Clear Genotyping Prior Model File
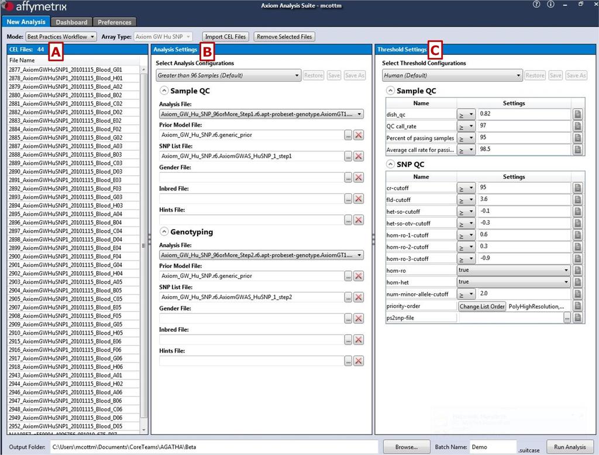The width and height of the screenshot is (599, 455). coord(359,276)
